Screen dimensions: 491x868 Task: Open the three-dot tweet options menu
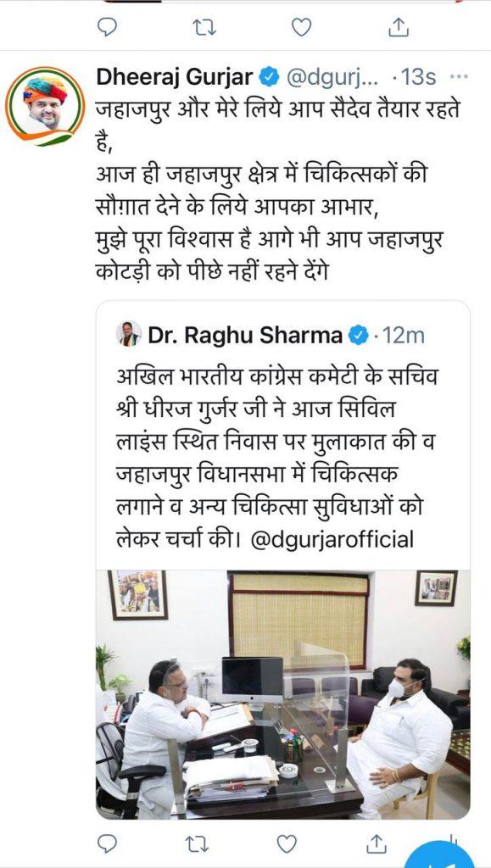click(459, 77)
